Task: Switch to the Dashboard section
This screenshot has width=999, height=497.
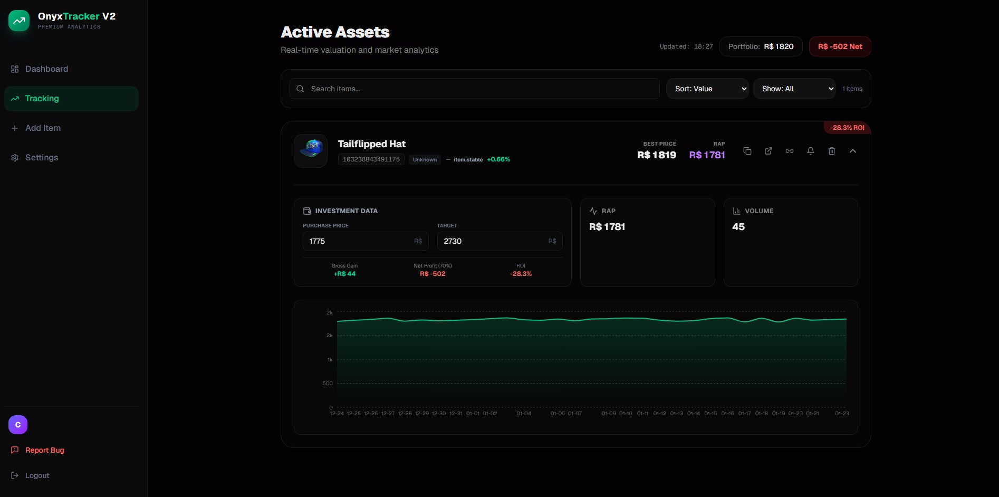Action: 46,69
